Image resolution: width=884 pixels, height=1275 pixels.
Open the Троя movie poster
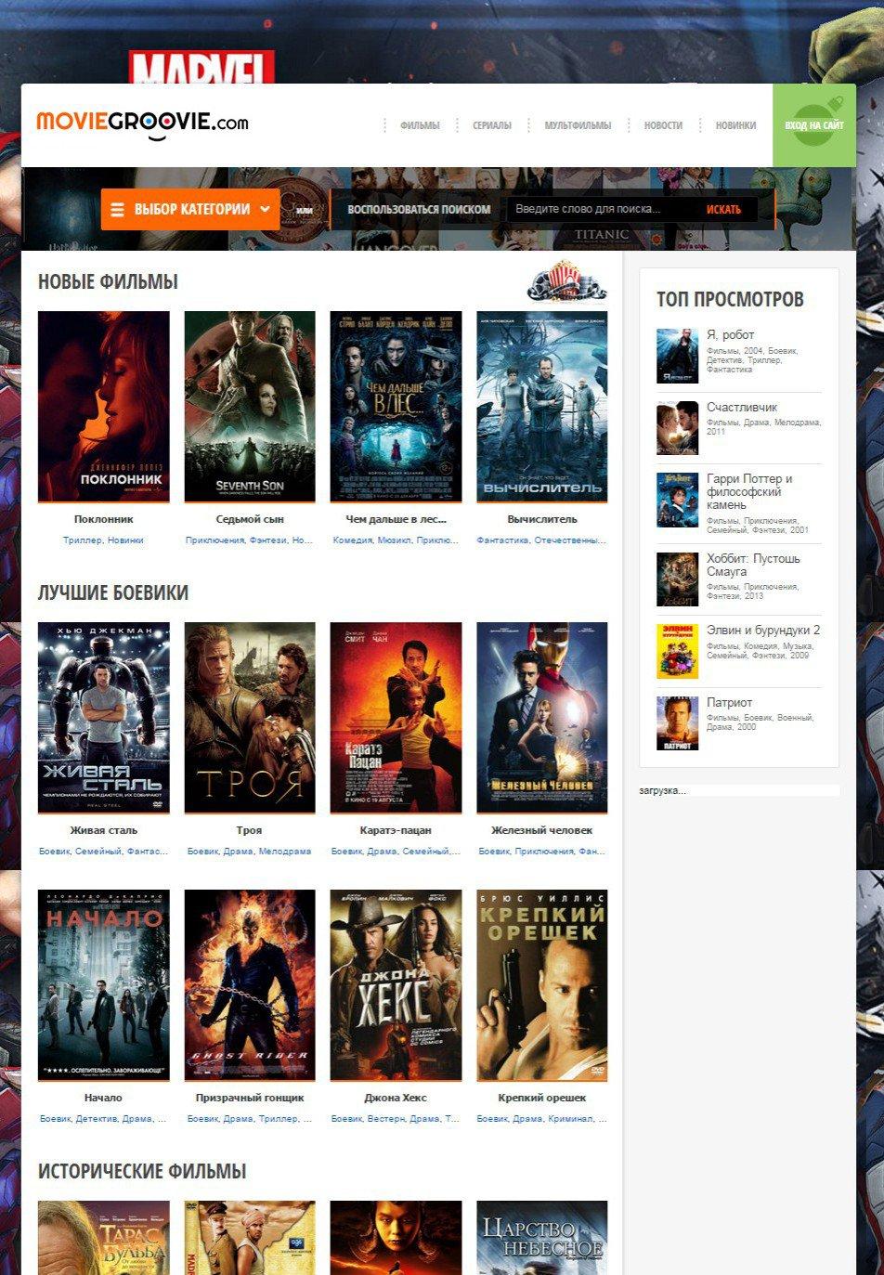[250, 718]
